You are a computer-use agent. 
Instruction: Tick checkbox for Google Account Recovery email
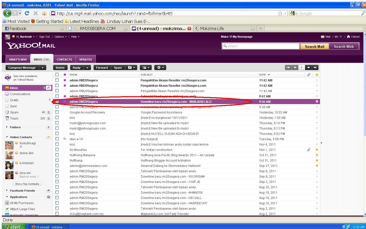click(x=57, y=112)
